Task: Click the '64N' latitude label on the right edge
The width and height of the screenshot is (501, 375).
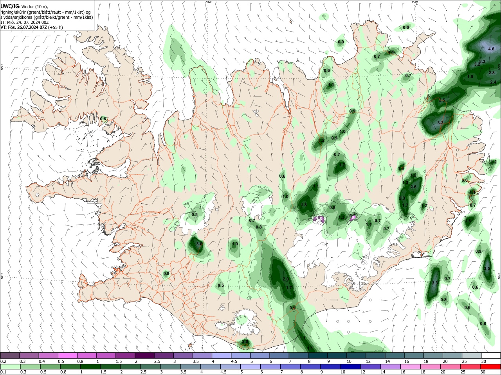Action: [x=499, y=275]
